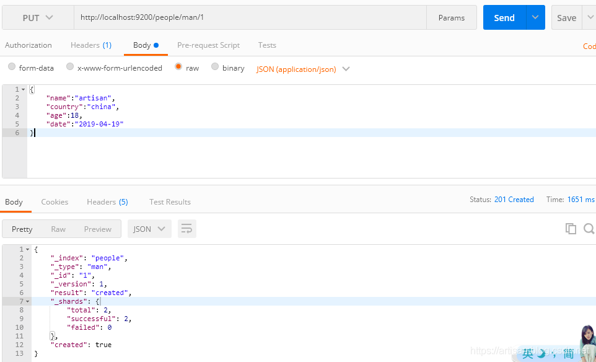Open search in the response viewer

click(x=588, y=228)
